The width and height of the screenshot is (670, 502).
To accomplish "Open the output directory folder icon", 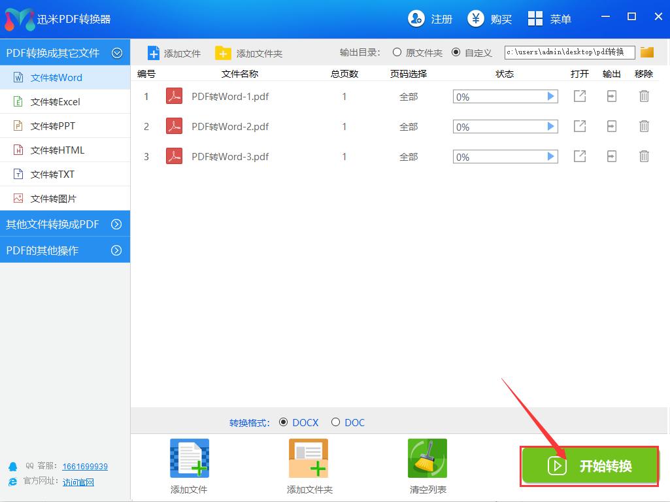I will point(646,52).
